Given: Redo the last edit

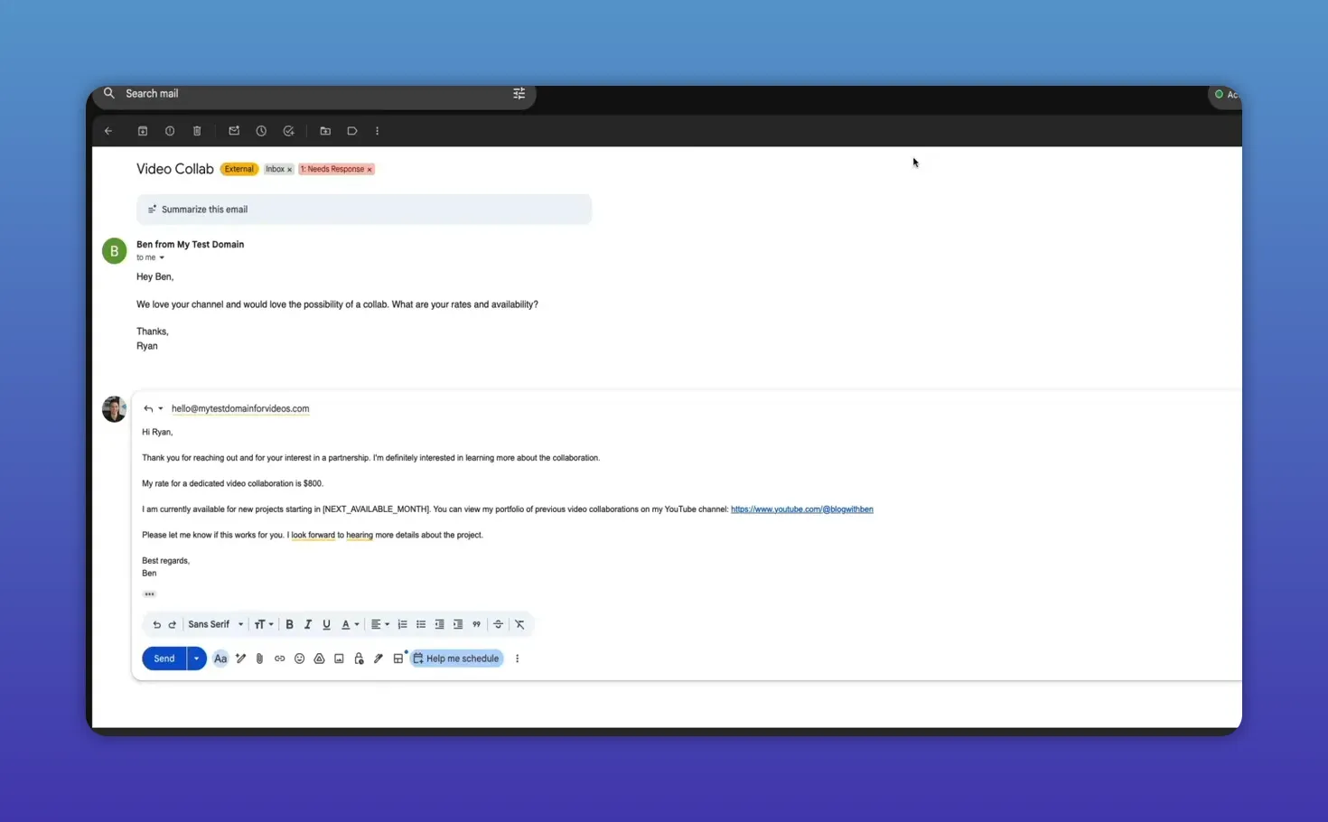Looking at the screenshot, I should 173,624.
